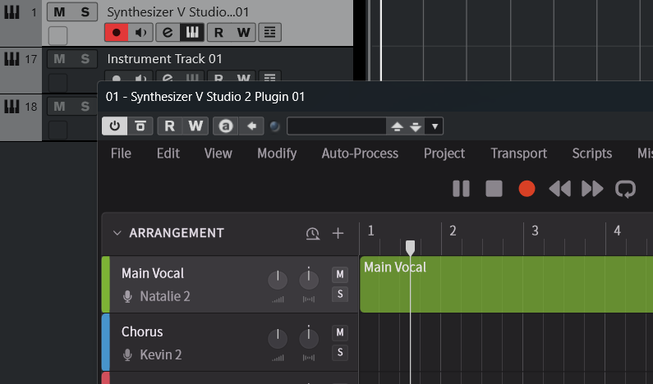Click Main Vocal volume knob

coord(278,280)
